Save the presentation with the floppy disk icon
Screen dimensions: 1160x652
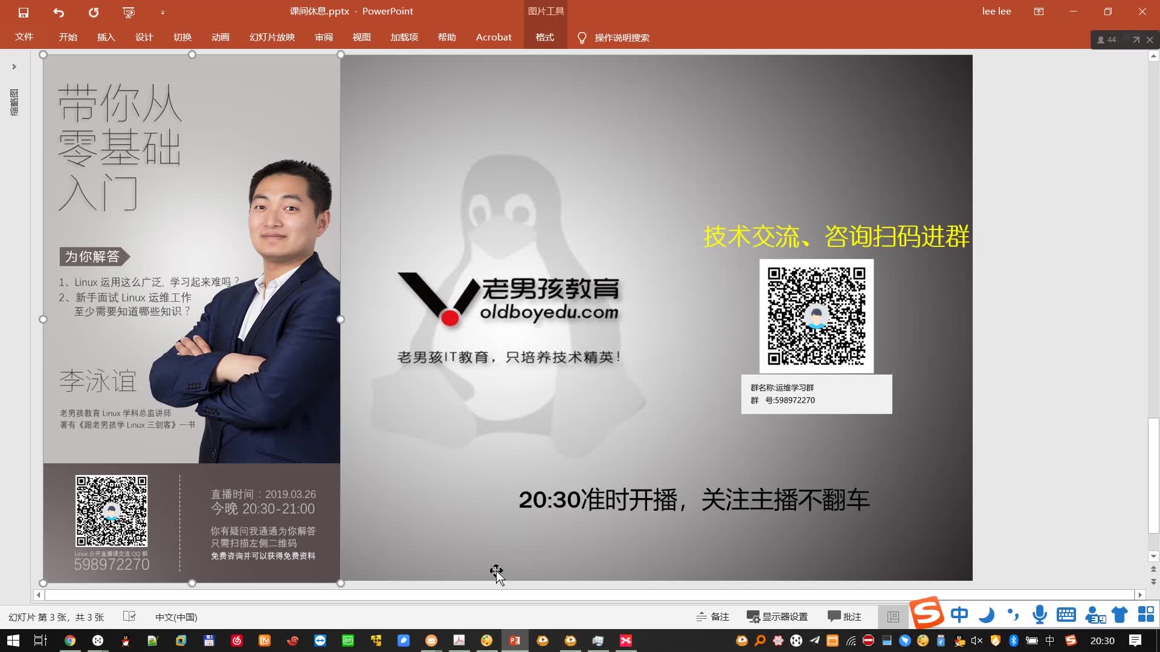tap(24, 12)
